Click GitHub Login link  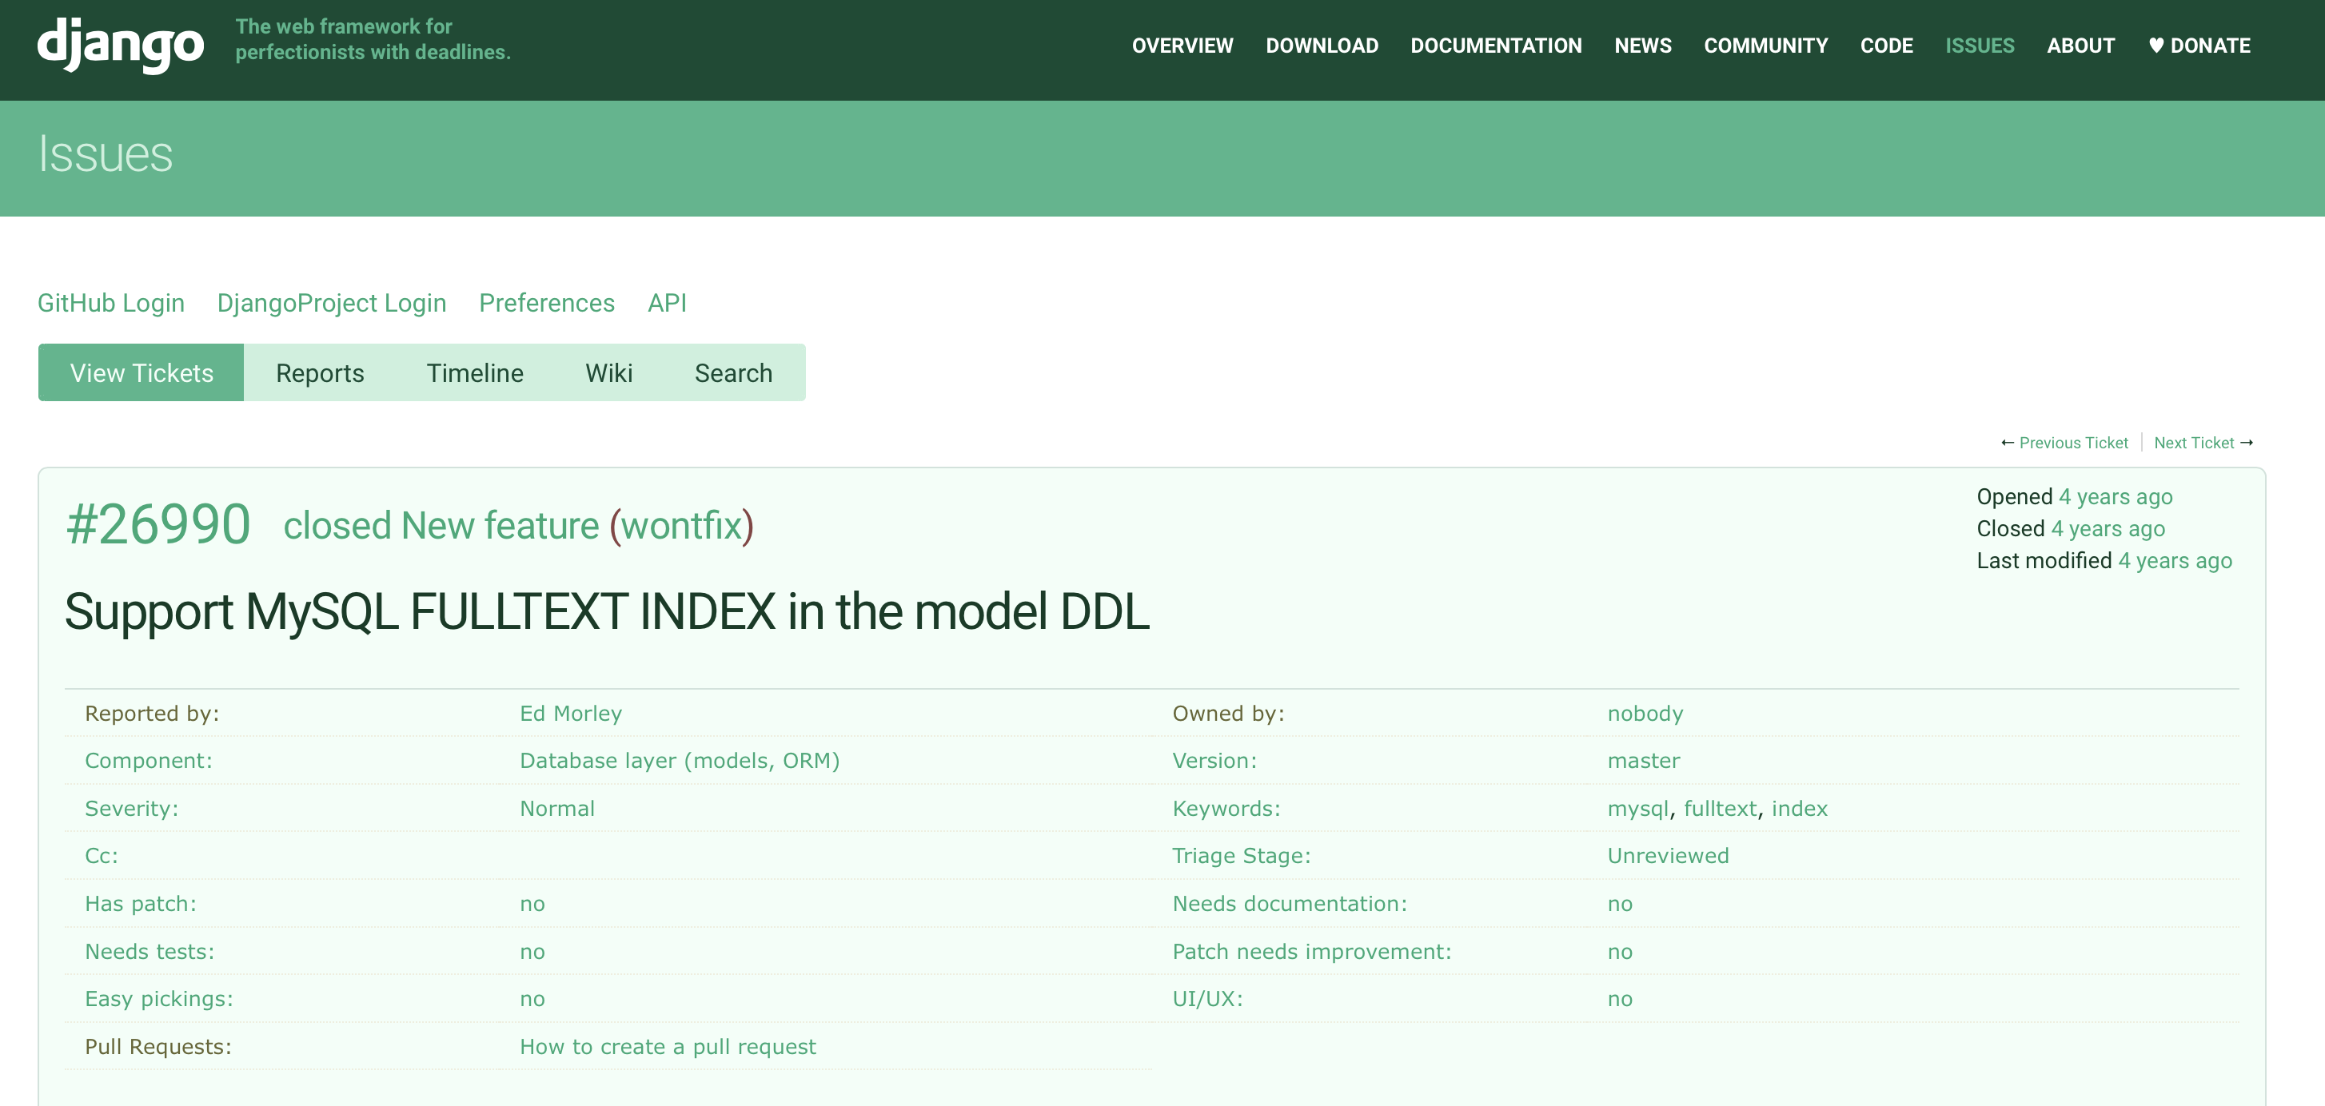(110, 303)
